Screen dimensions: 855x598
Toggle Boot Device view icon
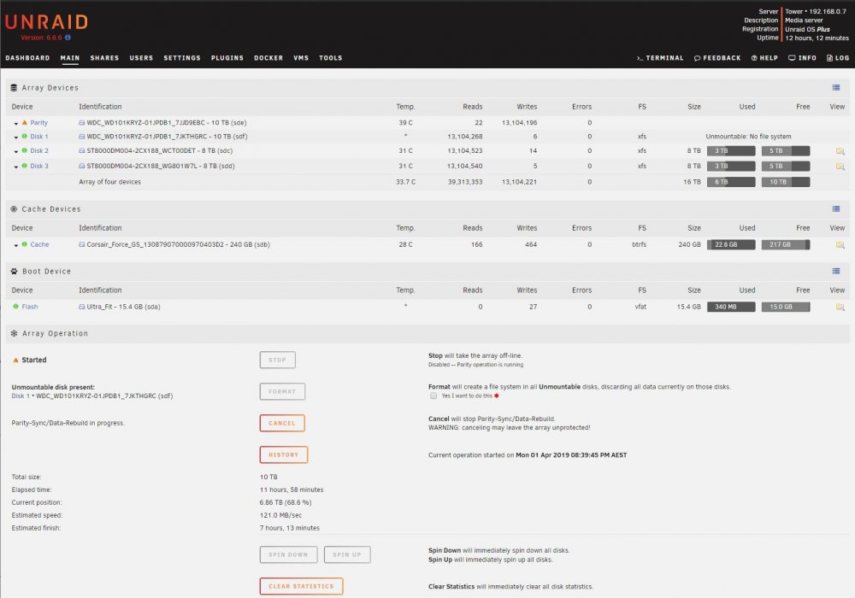coord(836,271)
